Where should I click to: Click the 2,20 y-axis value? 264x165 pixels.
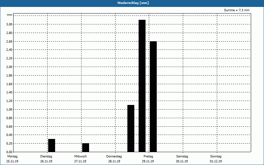tap(9, 58)
